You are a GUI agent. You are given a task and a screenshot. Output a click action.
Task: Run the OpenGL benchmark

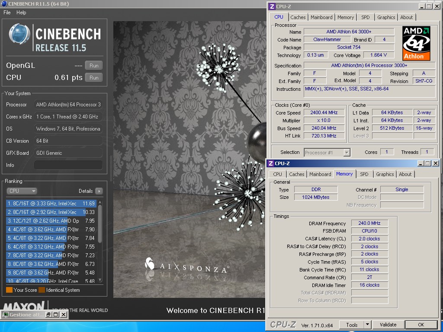94,66
